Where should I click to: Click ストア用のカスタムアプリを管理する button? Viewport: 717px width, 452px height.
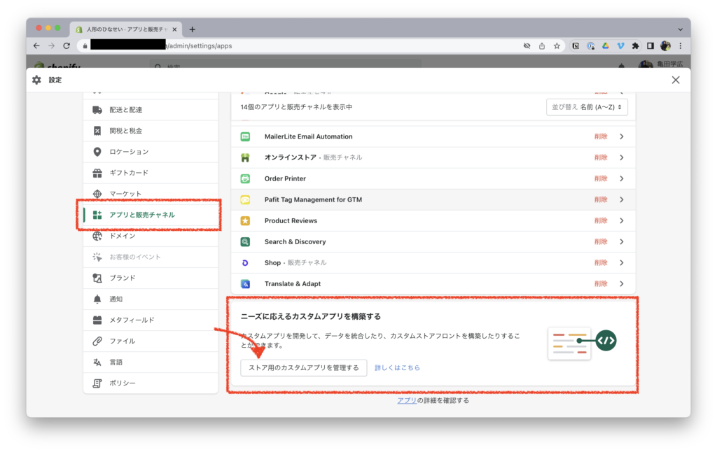point(304,368)
